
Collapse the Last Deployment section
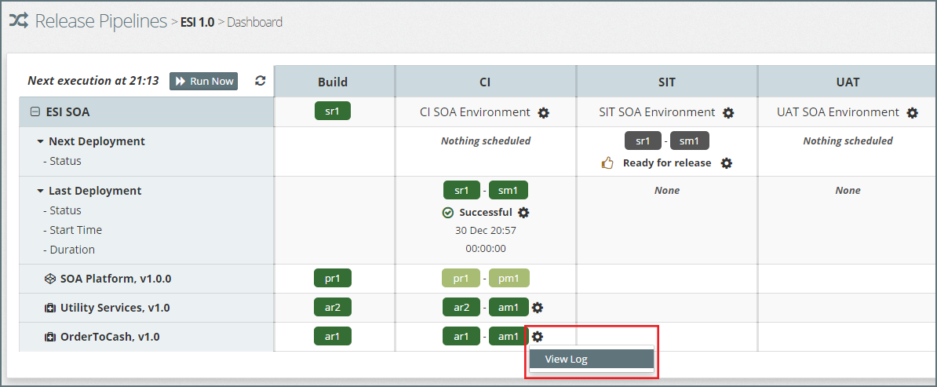coord(40,192)
